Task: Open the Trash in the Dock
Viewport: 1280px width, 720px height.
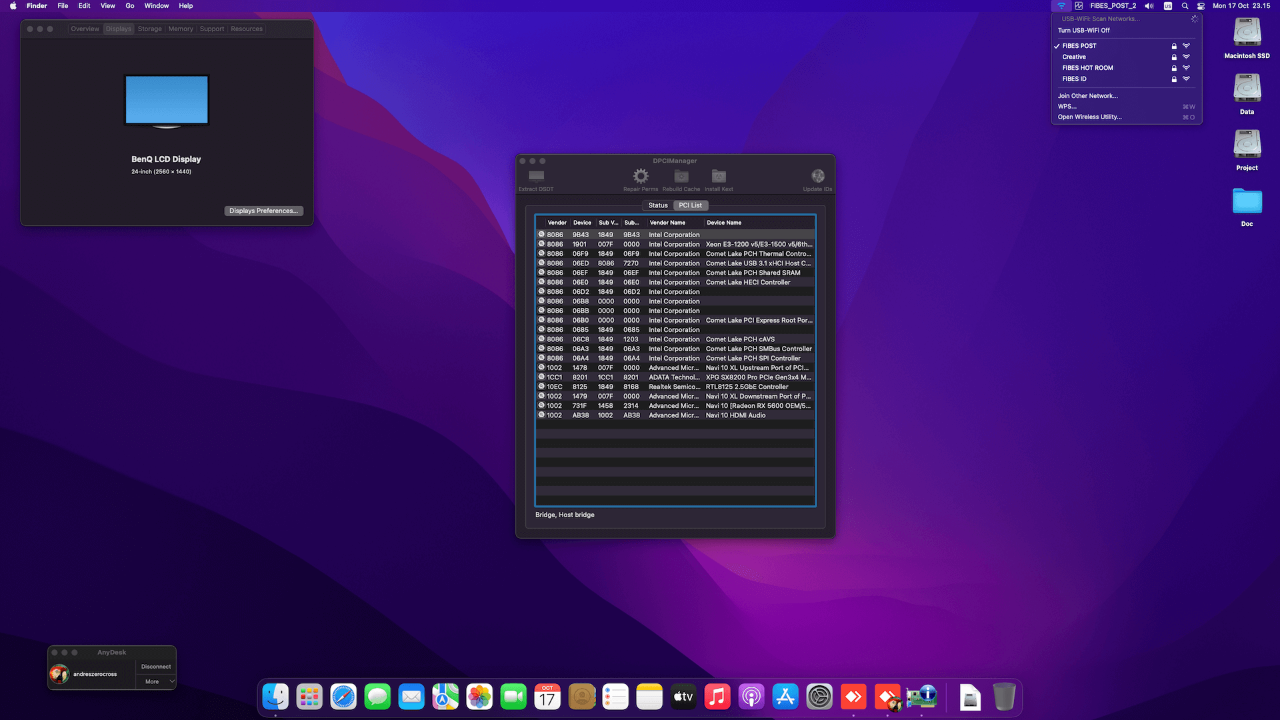Action: [x=1004, y=697]
